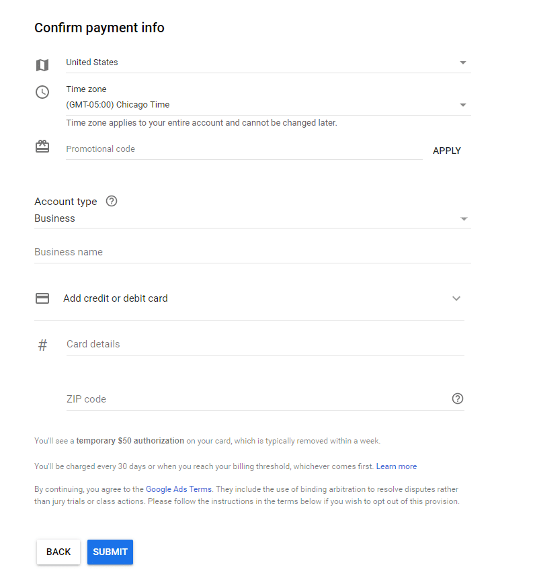The image size is (535, 586).
Task: Focus the Promotional code field
Action: tap(243, 149)
